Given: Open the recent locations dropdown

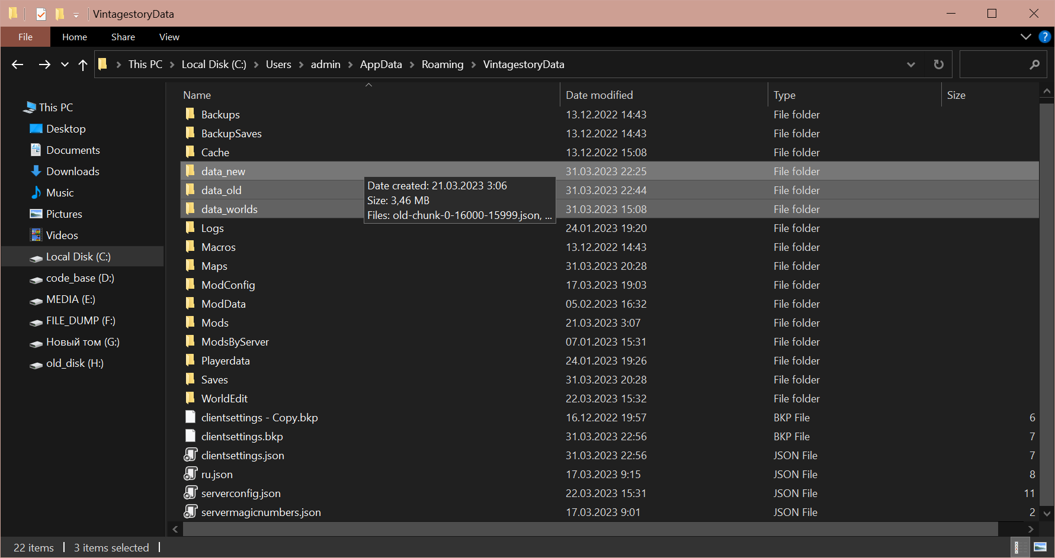Looking at the screenshot, I should click(65, 64).
